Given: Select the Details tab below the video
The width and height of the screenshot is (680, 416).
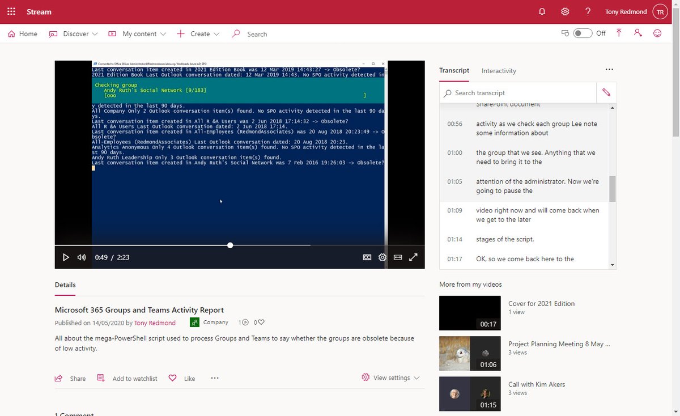Looking at the screenshot, I should pos(65,285).
